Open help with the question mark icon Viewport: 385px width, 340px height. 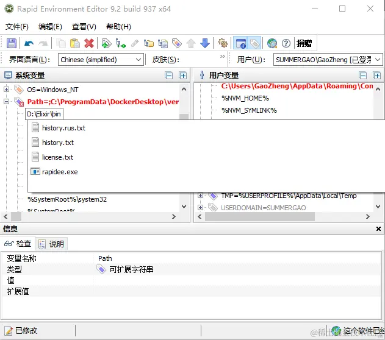[286, 43]
